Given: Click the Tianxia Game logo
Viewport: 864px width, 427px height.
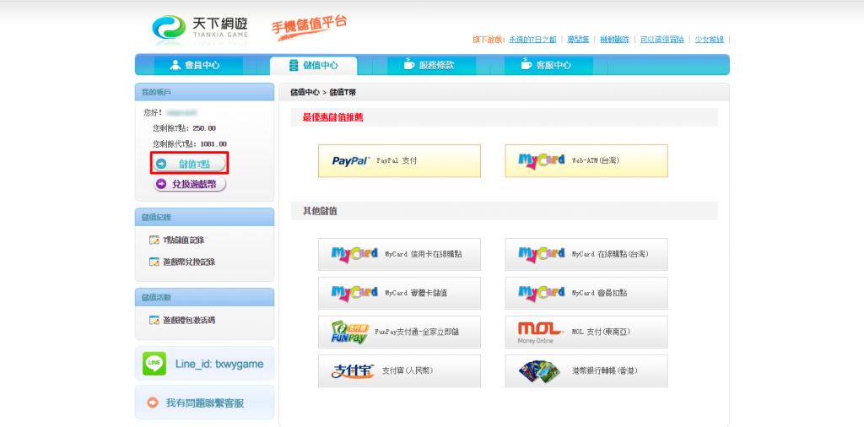Looking at the screenshot, I should (199, 30).
